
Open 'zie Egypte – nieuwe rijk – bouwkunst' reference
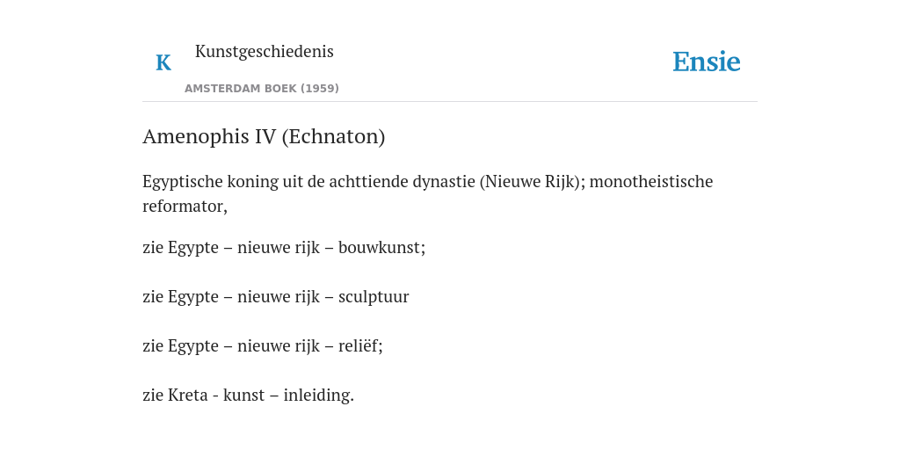(x=284, y=247)
